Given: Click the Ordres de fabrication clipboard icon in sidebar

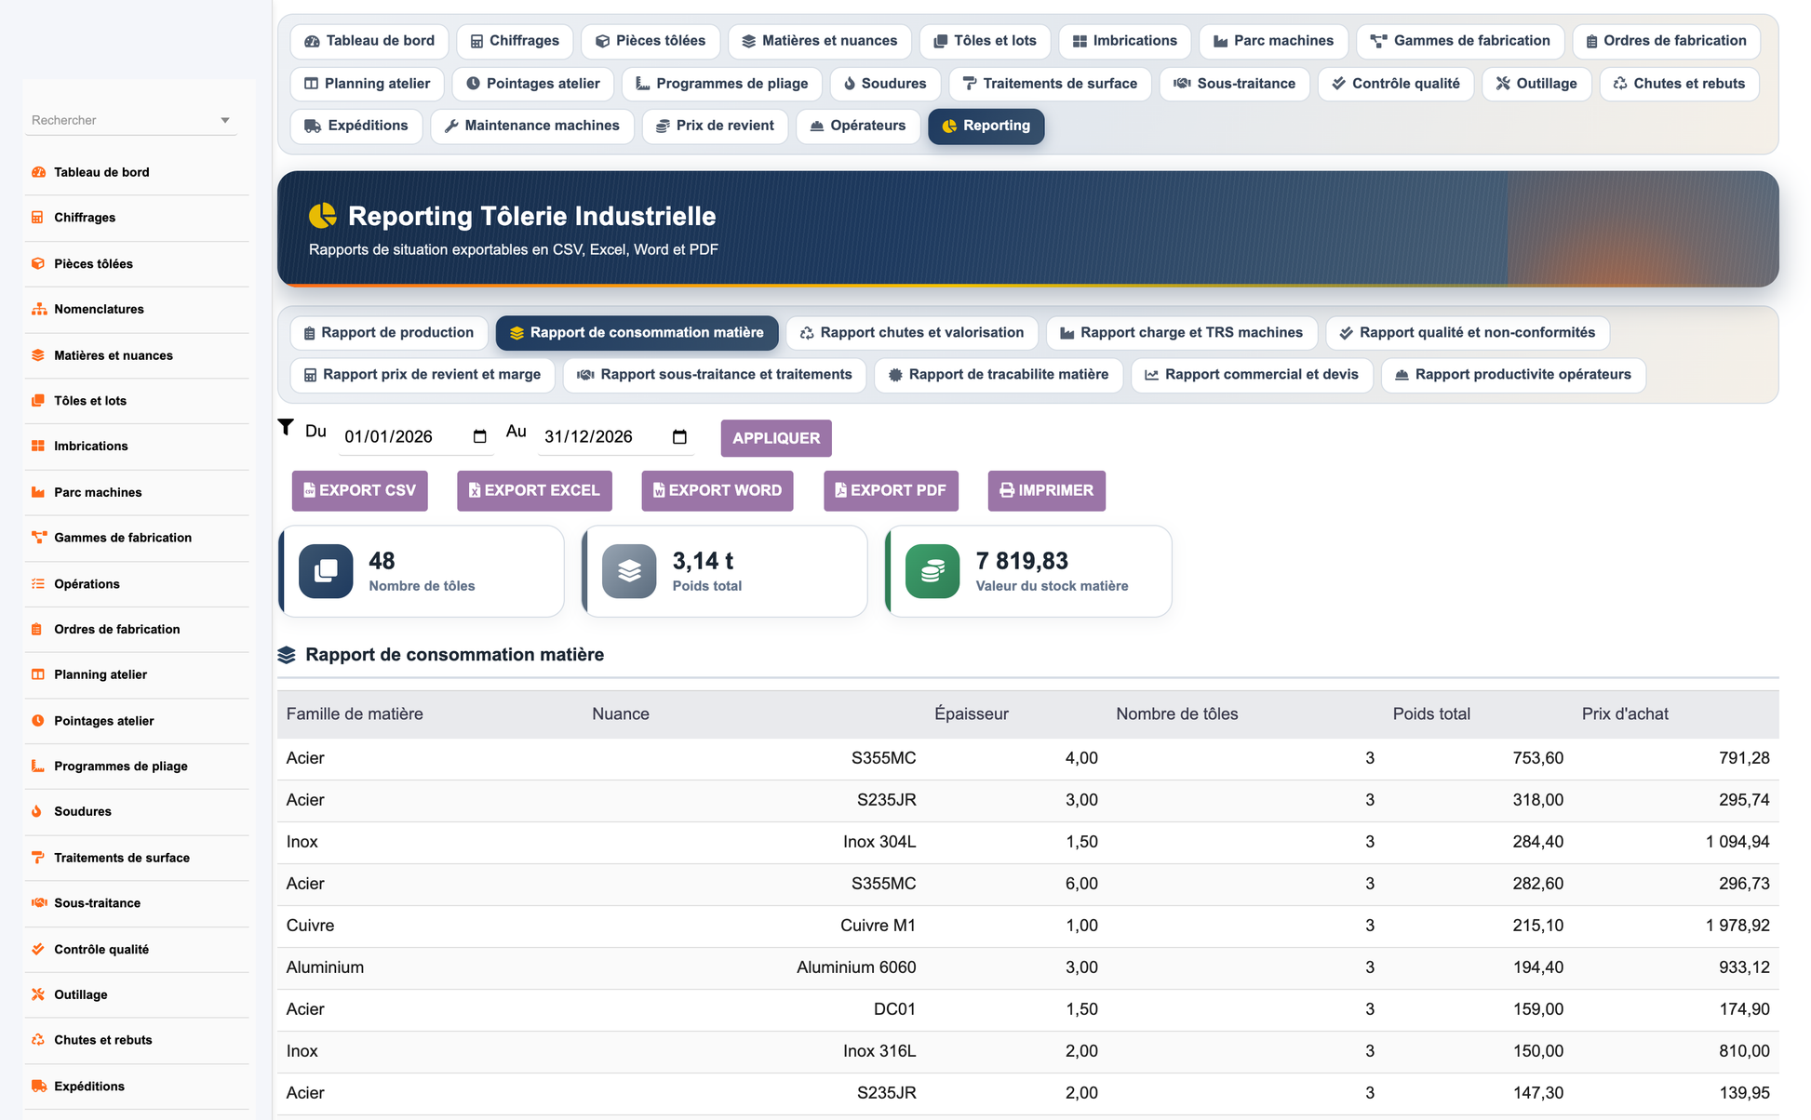Looking at the screenshot, I should [x=38, y=630].
